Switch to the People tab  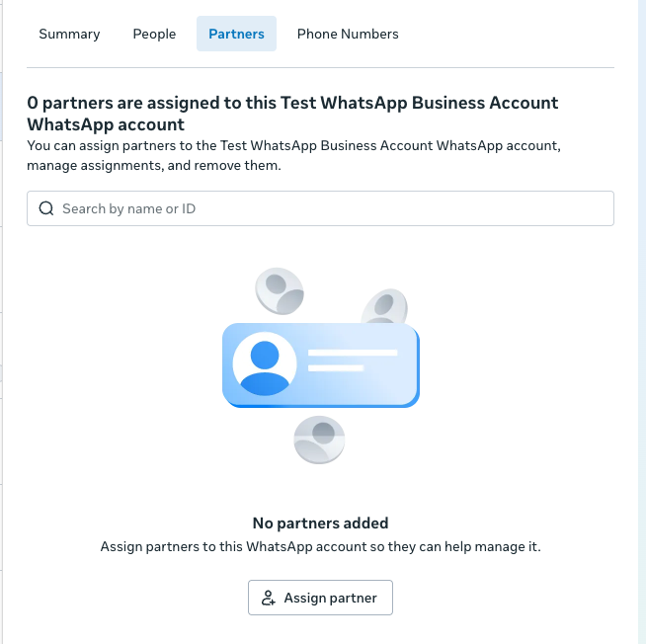coord(154,34)
